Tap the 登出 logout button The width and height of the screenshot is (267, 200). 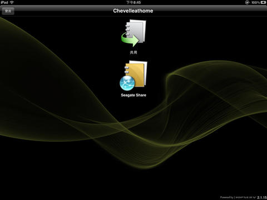pos(8,11)
